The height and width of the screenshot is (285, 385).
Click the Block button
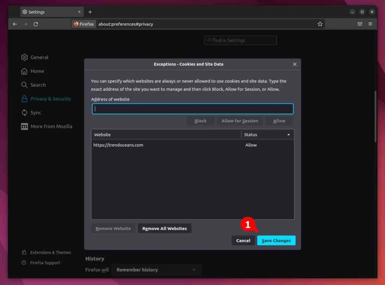coord(200,121)
